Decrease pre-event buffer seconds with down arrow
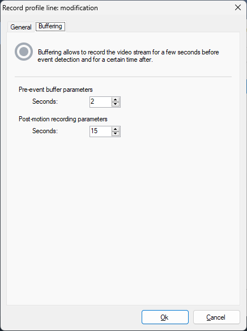 tap(116, 104)
